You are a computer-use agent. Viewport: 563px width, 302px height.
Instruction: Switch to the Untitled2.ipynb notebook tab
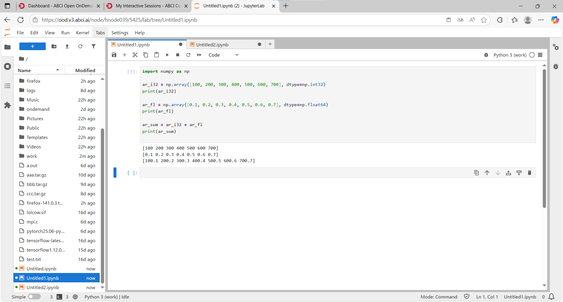[226, 45]
